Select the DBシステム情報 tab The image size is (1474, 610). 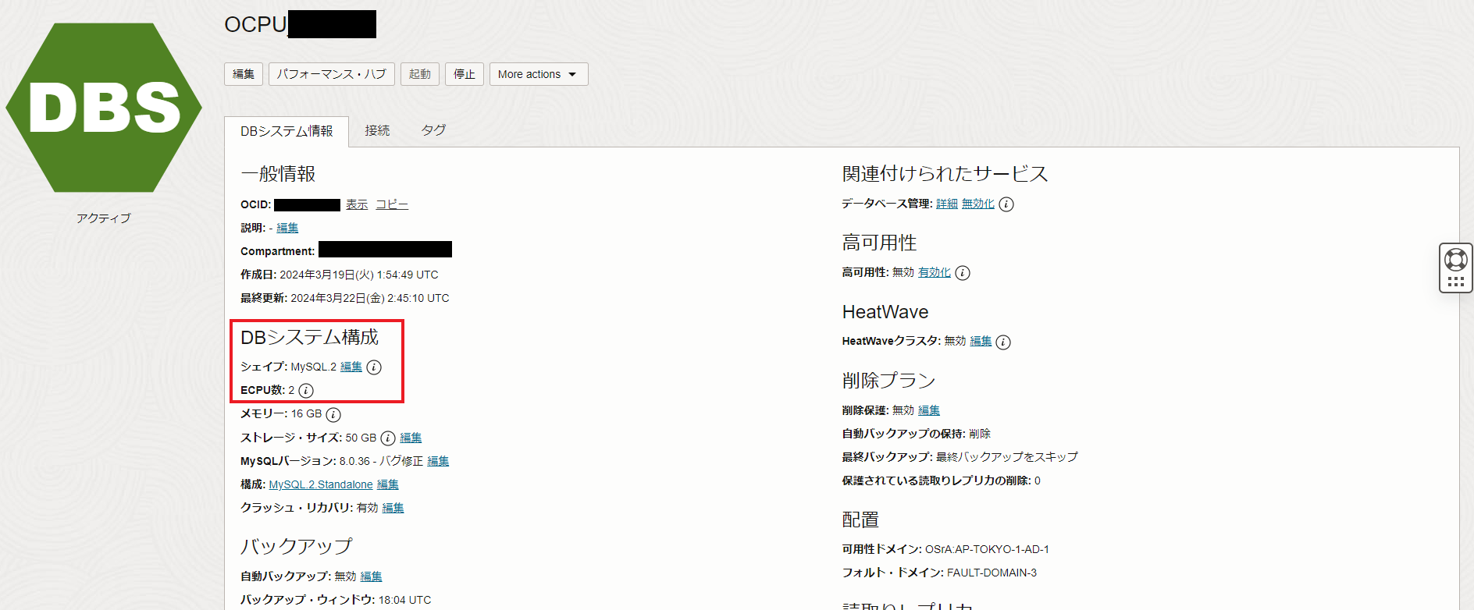[287, 131]
